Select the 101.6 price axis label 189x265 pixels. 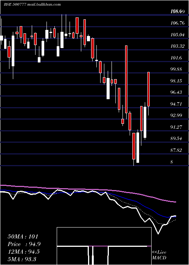(177, 58)
